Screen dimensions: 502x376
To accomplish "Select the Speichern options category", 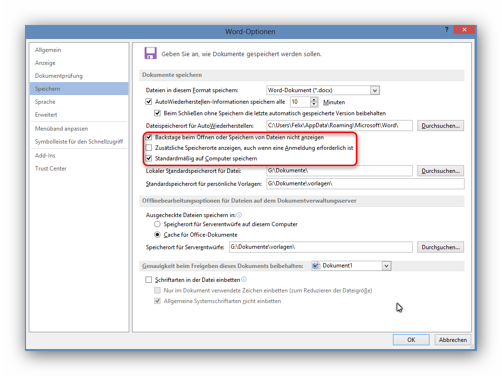I will pyautogui.click(x=79, y=89).
